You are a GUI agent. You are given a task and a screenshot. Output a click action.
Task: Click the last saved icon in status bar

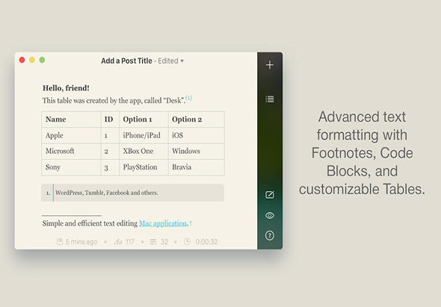[60, 241]
